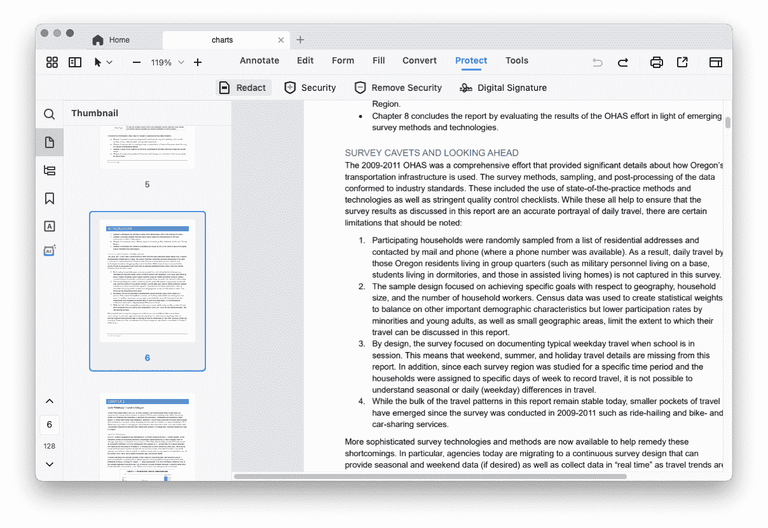Open the grid view icon at top left
768x528 pixels.
[x=52, y=62]
